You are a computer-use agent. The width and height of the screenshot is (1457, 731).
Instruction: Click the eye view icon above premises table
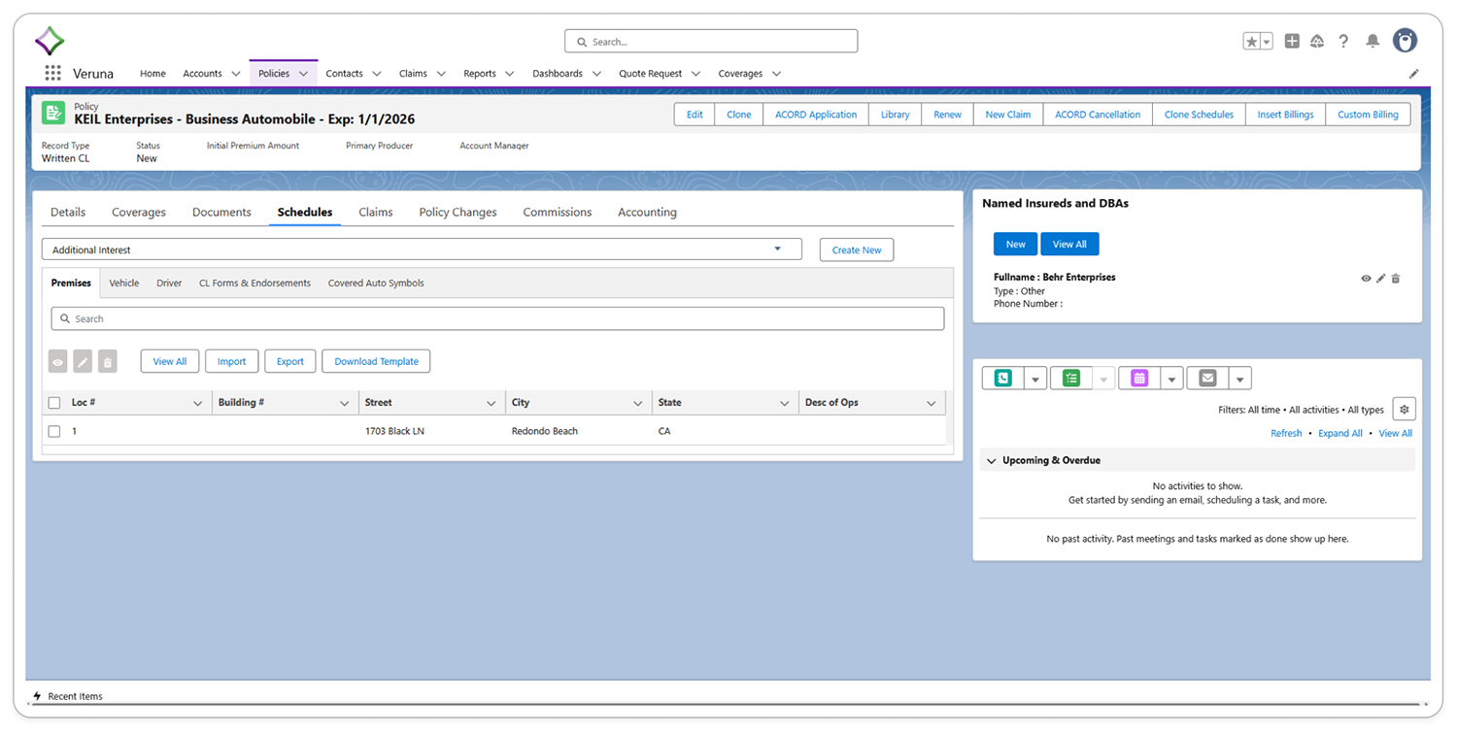pyautogui.click(x=58, y=361)
